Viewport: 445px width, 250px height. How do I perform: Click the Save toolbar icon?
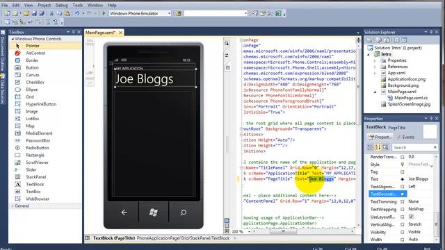(x=34, y=13)
